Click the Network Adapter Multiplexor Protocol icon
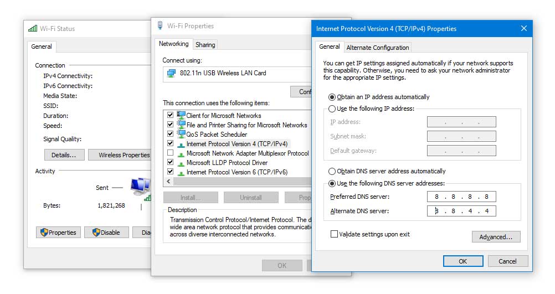Screen dimensions: 555x294 pos(181,154)
